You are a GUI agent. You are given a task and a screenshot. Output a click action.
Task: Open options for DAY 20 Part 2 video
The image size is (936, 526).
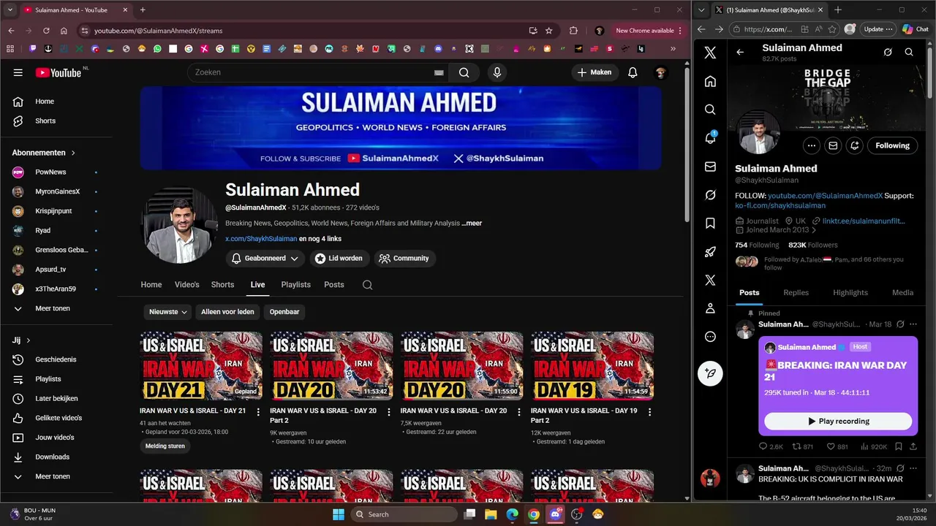point(388,412)
